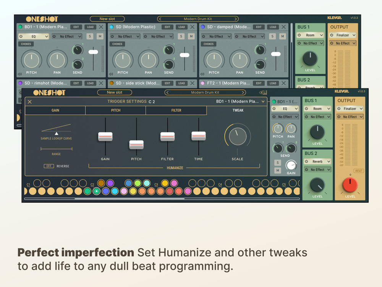Click EDIT on SD - side stick slot

tap(167, 83)
